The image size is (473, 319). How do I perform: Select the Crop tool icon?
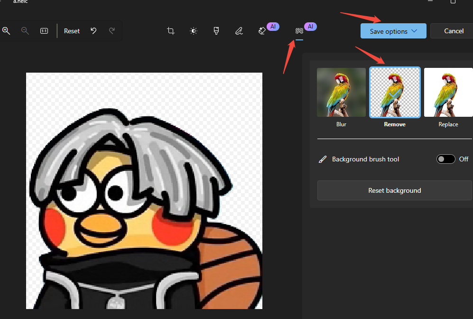pos(171,31)
